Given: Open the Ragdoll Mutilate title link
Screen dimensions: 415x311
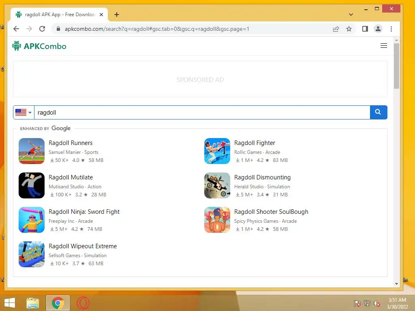Looking at the screenshot, I should (71, 177).
